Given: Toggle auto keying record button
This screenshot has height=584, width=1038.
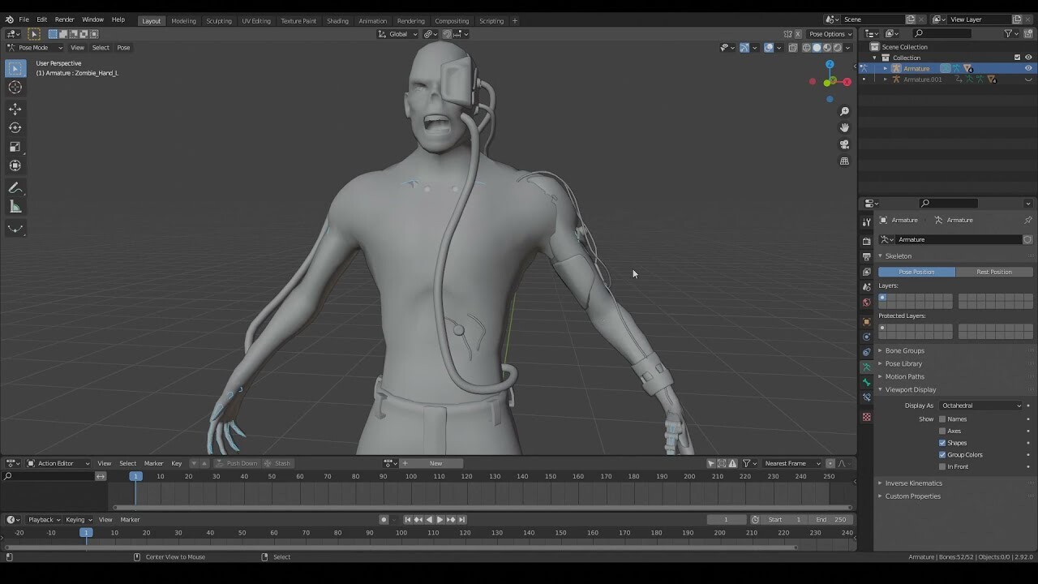Looking at the screenshot, I should (384, 519).
